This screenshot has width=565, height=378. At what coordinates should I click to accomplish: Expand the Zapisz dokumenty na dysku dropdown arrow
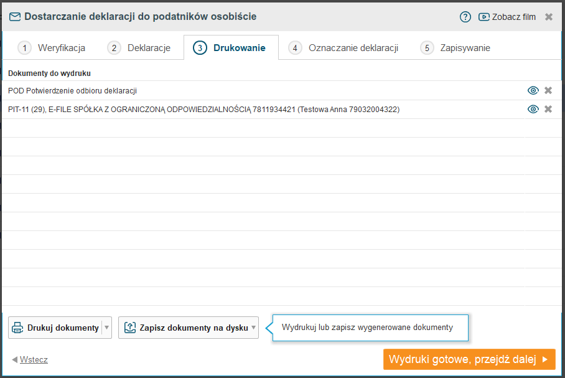(x=253, y=328)
